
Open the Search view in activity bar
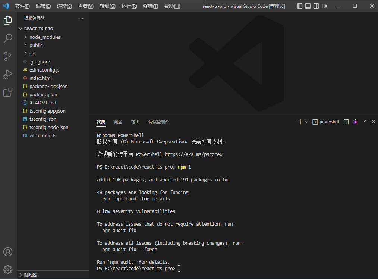click(x=8, y=38)
